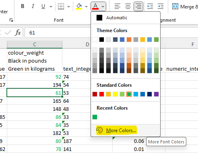Pick Orange theme color swatch in top row

click(129, 40)
